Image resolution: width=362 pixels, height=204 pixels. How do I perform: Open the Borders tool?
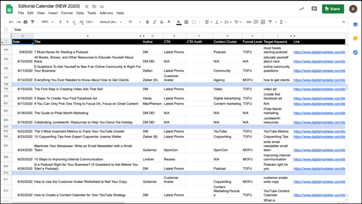pos(186,22)
